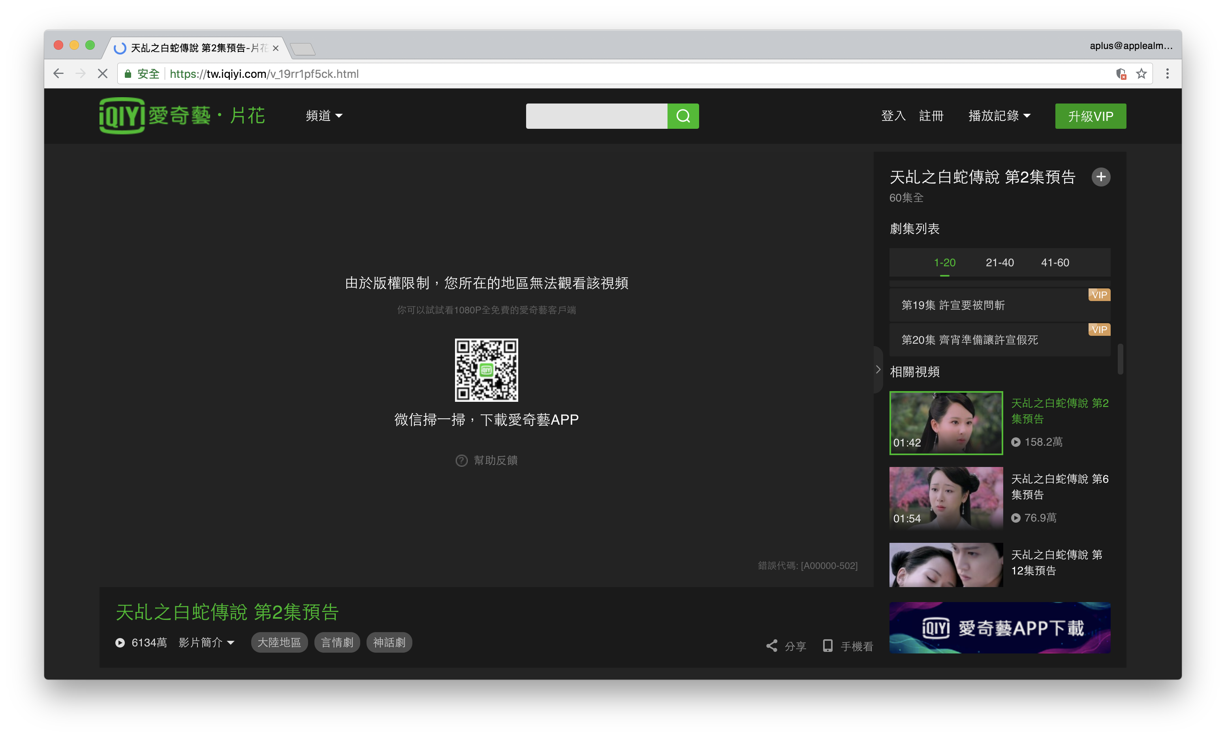Click the green related title 第2集預告
Screen dimensions: 1226x738
1059,411
